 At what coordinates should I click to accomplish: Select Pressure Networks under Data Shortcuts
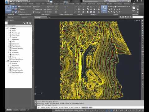click(x=17, y=70)
